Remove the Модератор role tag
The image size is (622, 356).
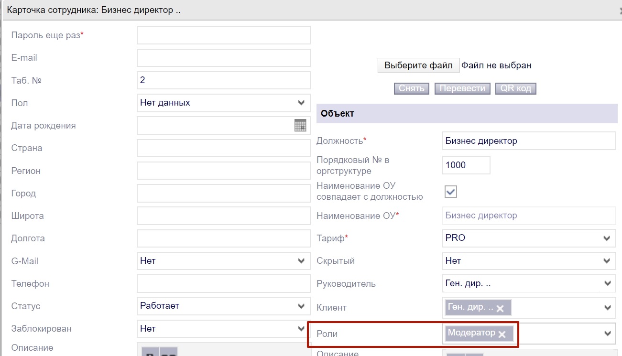[x=502, y=334]
